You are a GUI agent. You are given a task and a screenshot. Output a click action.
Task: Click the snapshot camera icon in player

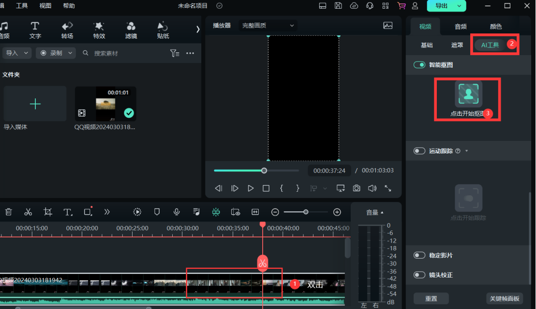[357, 188]
